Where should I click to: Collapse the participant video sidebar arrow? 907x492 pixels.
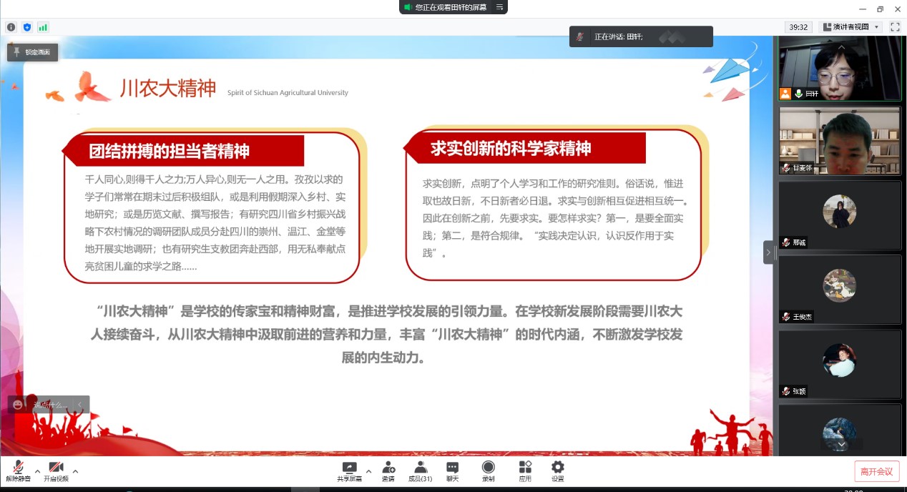[769, 252]
